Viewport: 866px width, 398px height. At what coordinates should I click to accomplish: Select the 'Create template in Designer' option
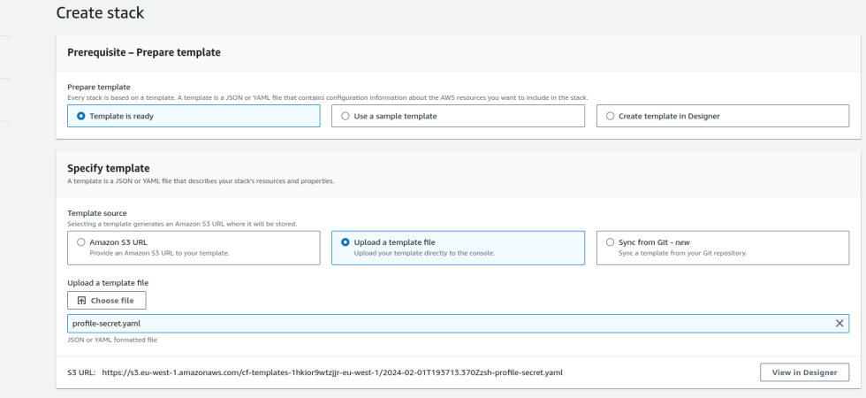(x=723, y=116)
